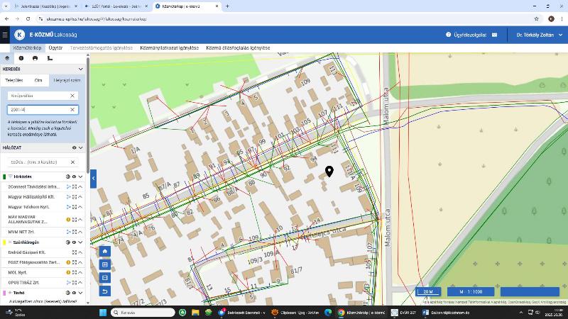Toggle visibility of all HÁLÓZAT layers
This screenshot has width=568, height=319.
point(74,147)
